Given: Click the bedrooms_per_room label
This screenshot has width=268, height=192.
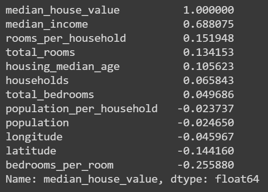Looking at the screenshot, I should coord(59,165).
